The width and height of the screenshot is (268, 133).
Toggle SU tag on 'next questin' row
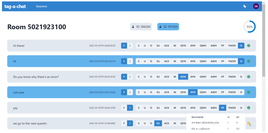158,123
